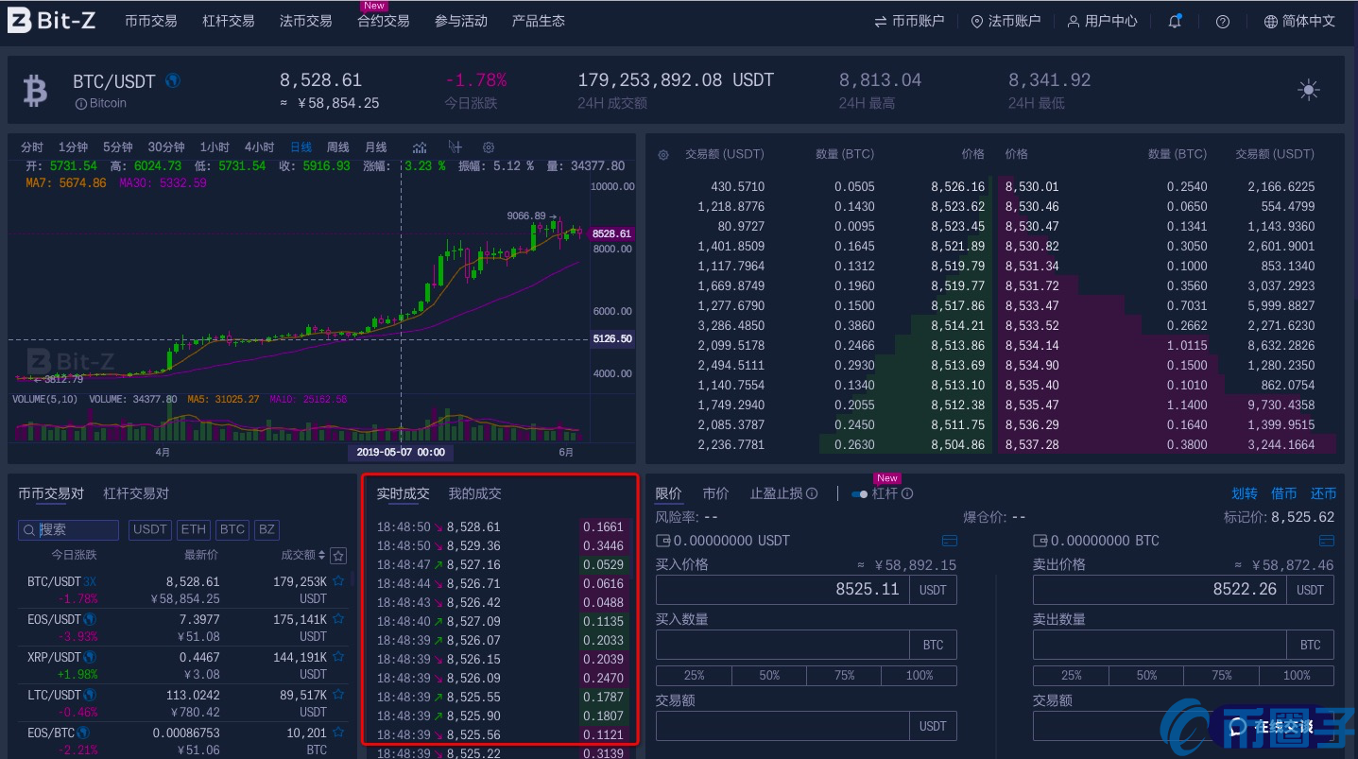Screen dimensions: 1358x759
Task: Click the info icon beside 杠杆 toggle
Action: point(907,493)
